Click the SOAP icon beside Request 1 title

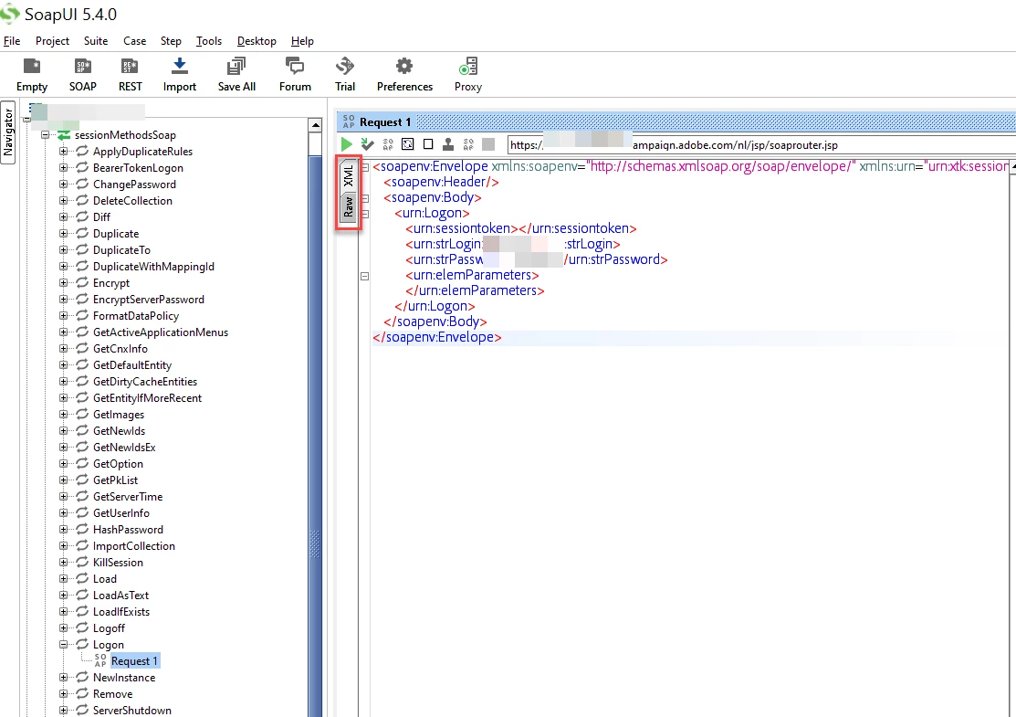[349, 121]
